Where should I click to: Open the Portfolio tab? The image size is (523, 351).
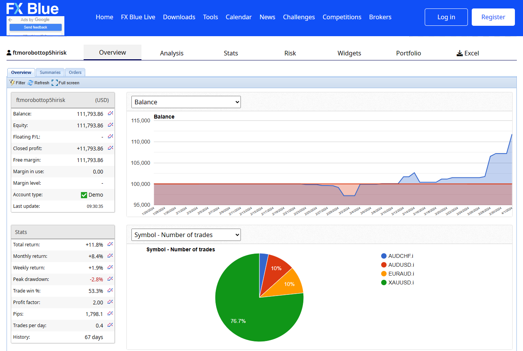coord(409,53)
